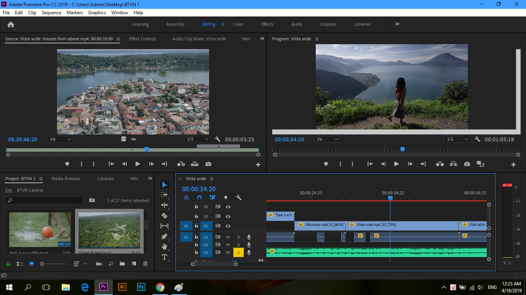Click Export Frame camera in Program monitor
The height and width of the screenshot is (295, 526).
tap(467, 164)
